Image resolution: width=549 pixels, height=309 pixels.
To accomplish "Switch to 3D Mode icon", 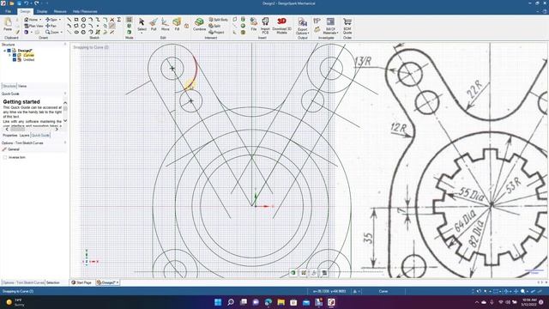I will (130, 33).
